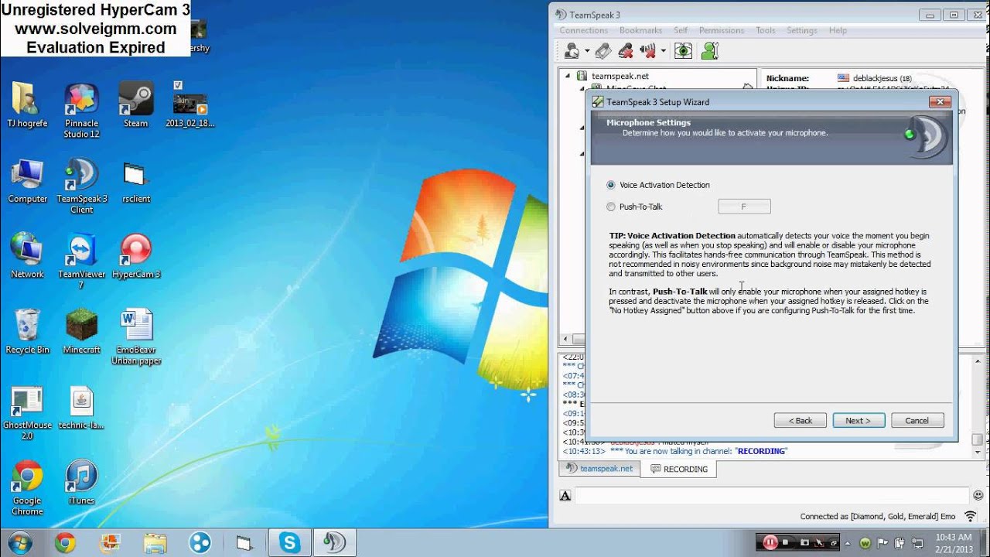Click the TeamSpeak taskbar button
Screen dimensions: 990x557
(x=335, y=542)
